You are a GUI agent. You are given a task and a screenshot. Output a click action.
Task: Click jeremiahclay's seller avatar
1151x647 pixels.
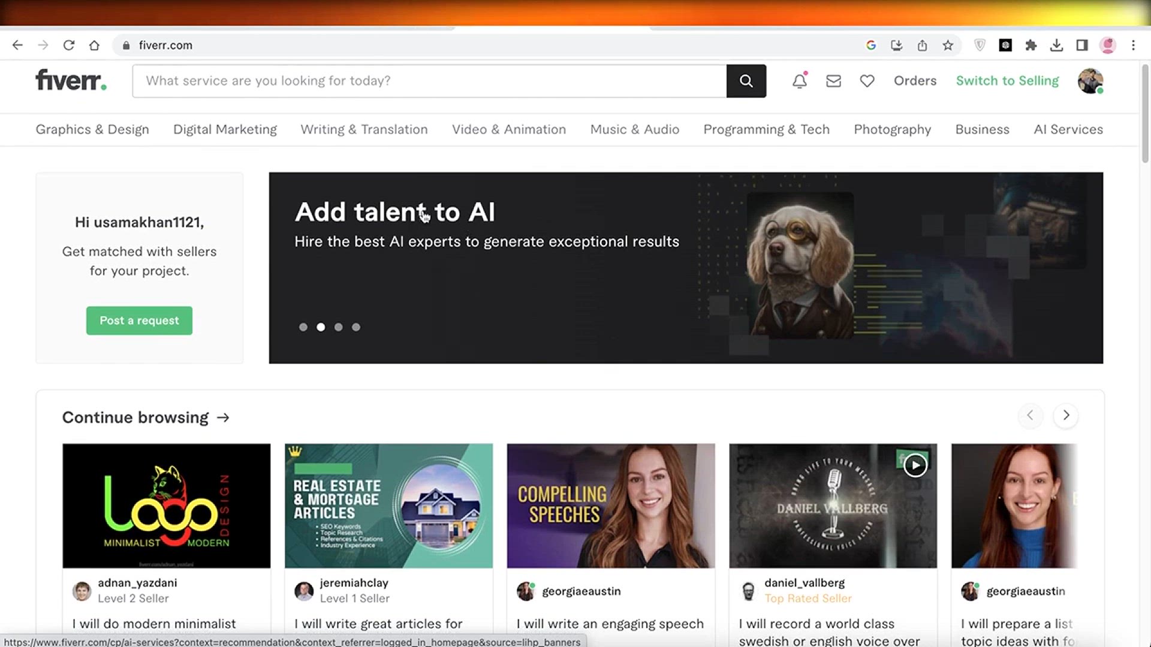(304, 591)
